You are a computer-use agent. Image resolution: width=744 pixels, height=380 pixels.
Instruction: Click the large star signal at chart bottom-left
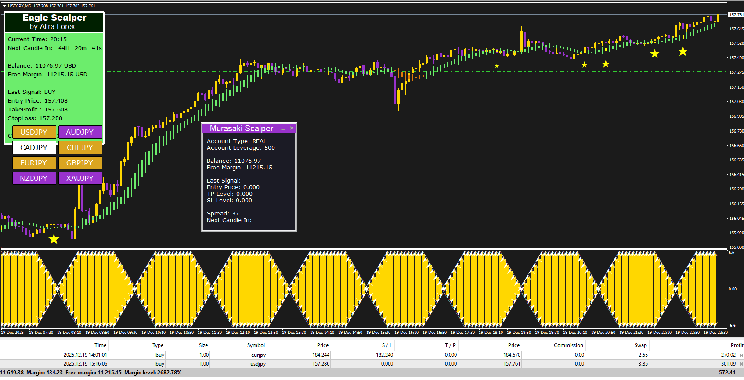pos(54,239)
